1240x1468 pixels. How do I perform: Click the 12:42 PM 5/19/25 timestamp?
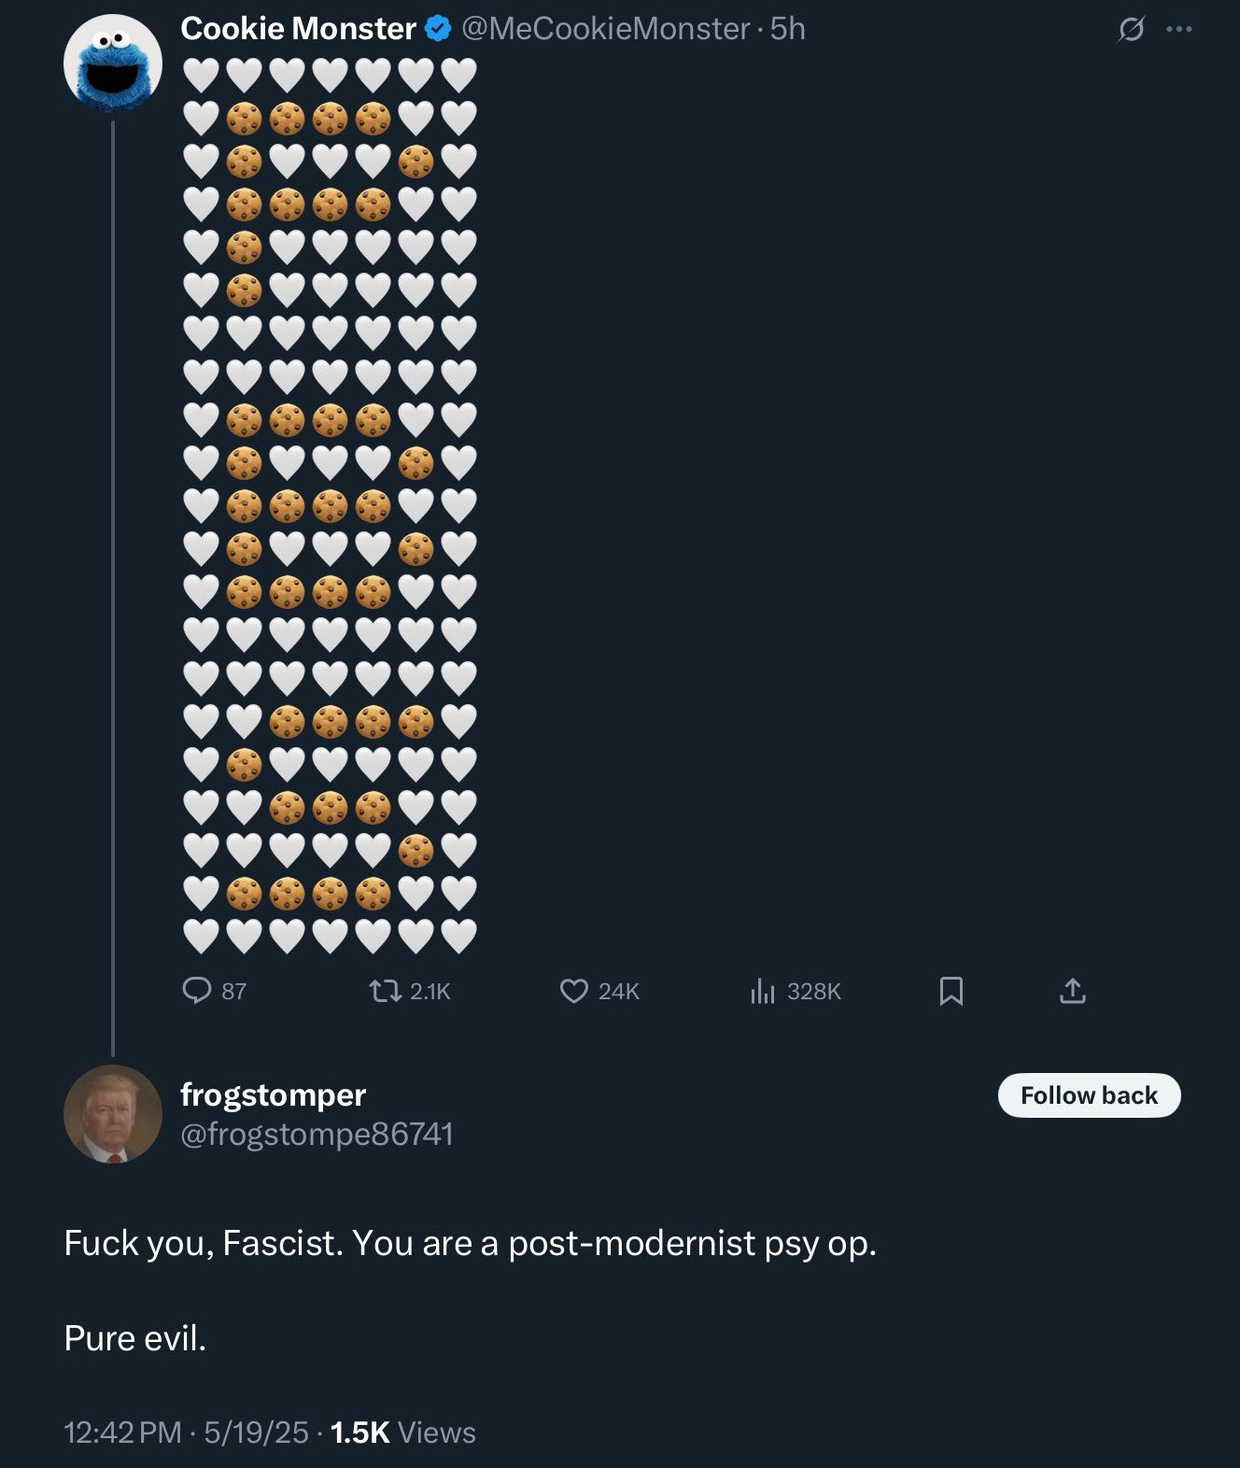click(186, 1432)
